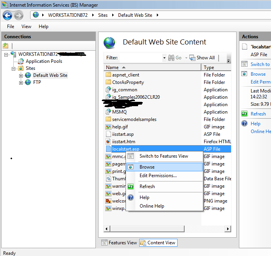Open the File menu
The width and height of the screenshot is (271, 256).
(x=11, y=27)
